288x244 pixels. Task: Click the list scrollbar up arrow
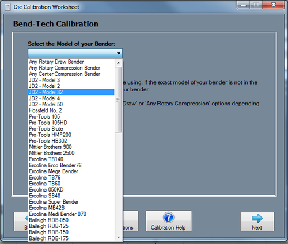(119, 63)
